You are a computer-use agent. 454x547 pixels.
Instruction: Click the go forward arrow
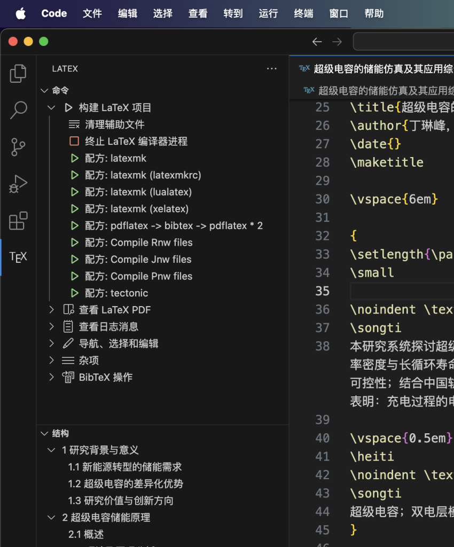[337, 42]
